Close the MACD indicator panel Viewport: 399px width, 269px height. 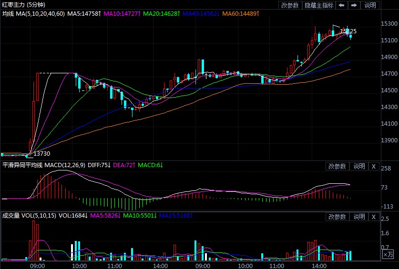[374, 166]
